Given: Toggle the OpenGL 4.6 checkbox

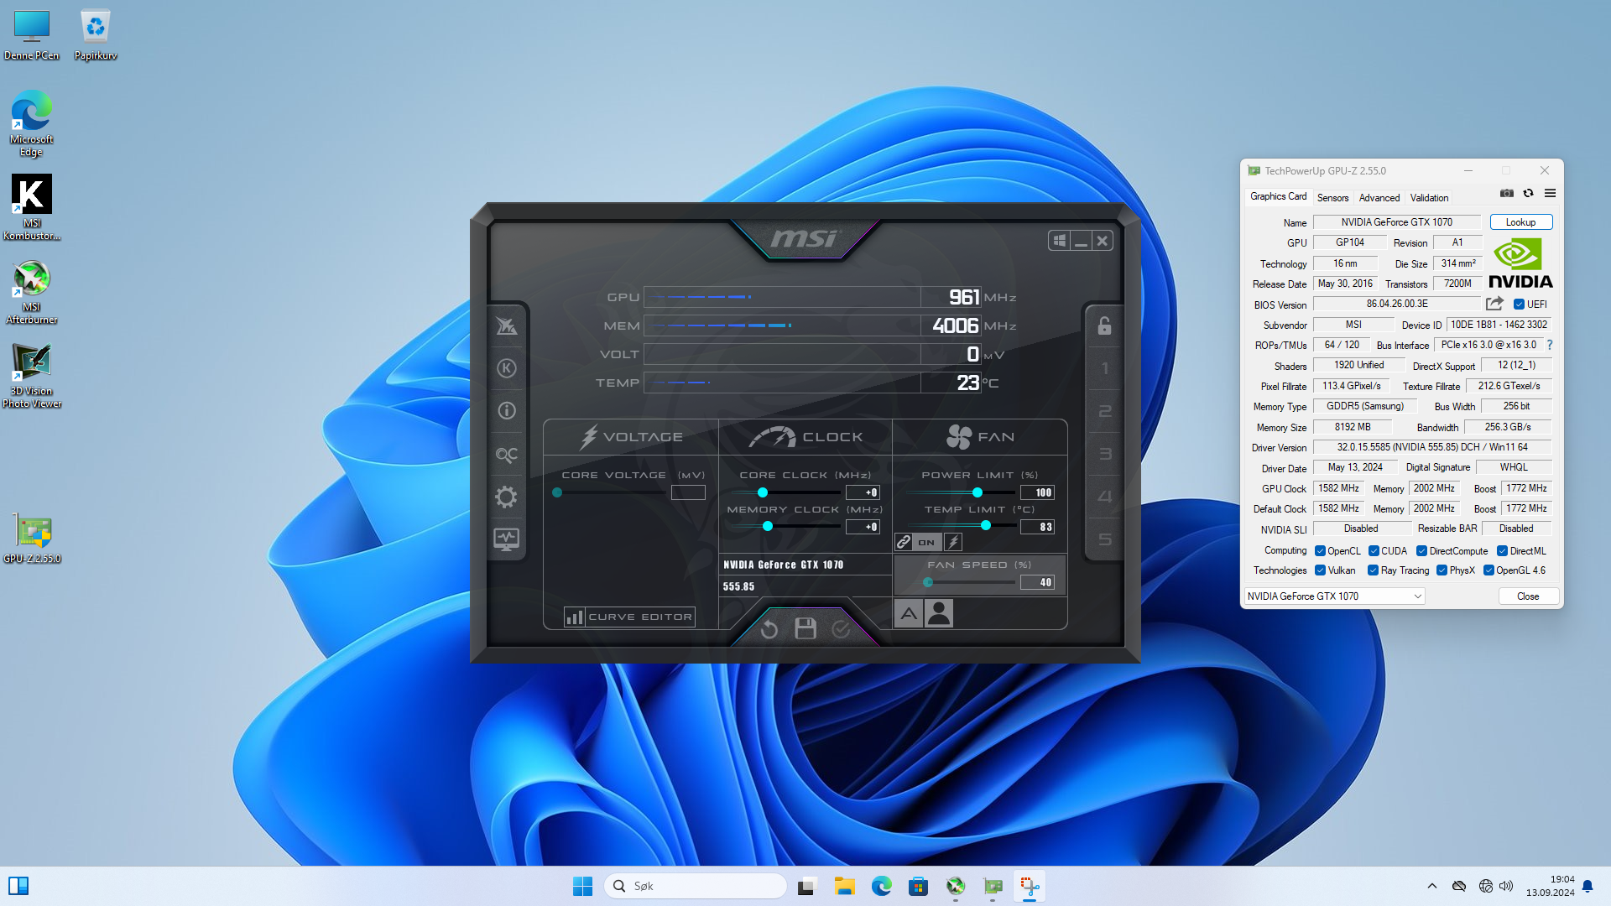Looking at the screenshot, I should 1488,570.
